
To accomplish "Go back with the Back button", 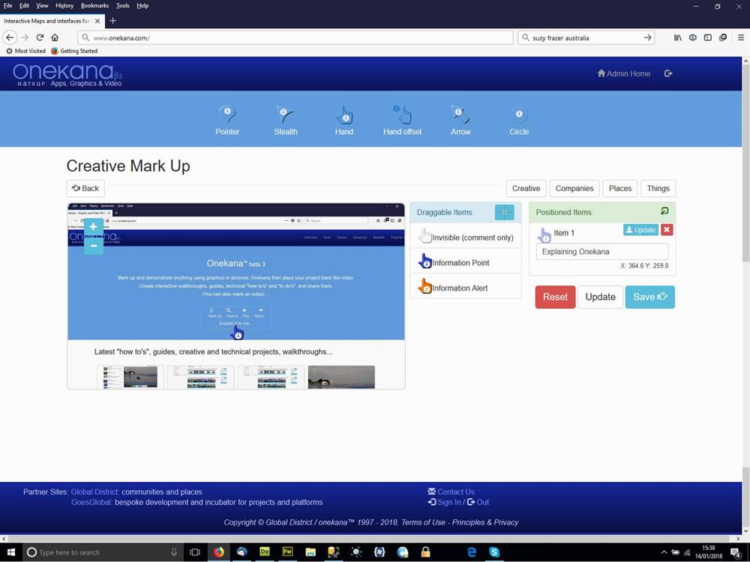I will (x=85, y=188).
